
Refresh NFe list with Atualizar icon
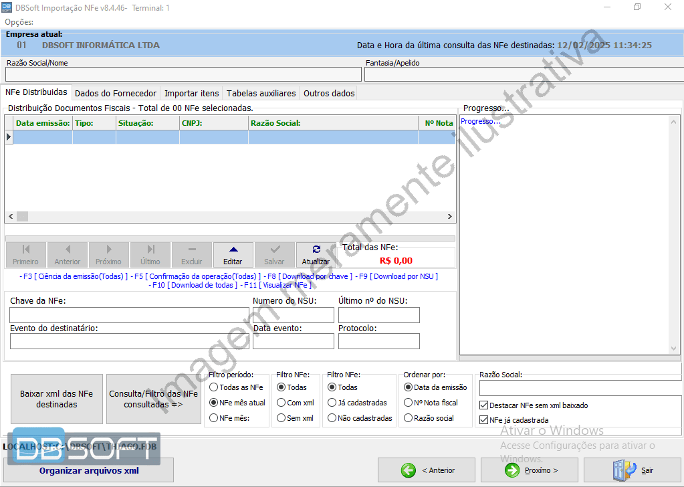pyautogui.click(x=316, y=250)
